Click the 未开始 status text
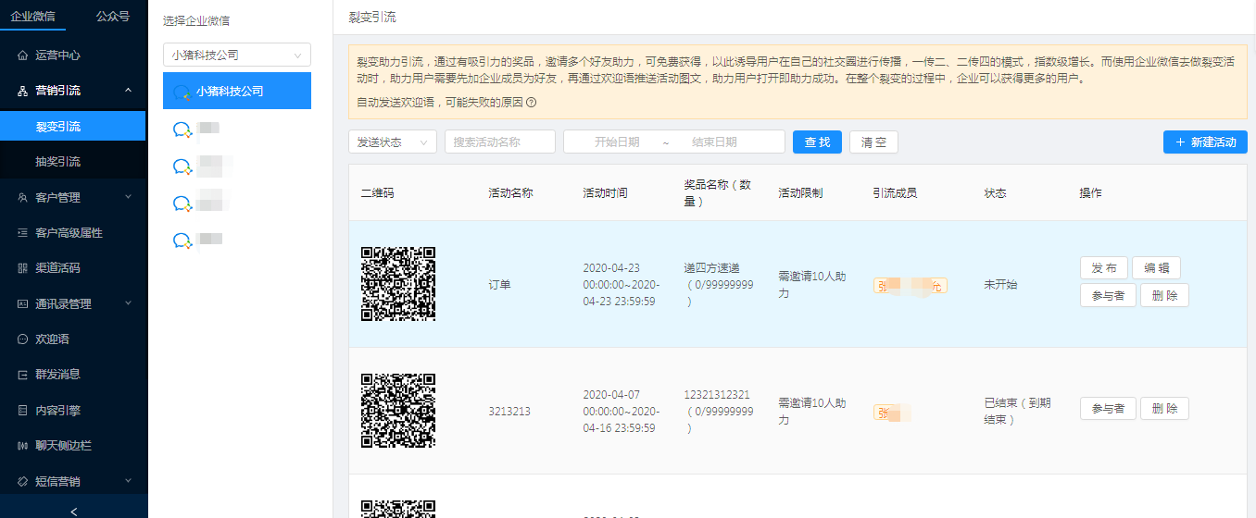Viewport: 1256px width, 518px height. [x=1000, y=285]
